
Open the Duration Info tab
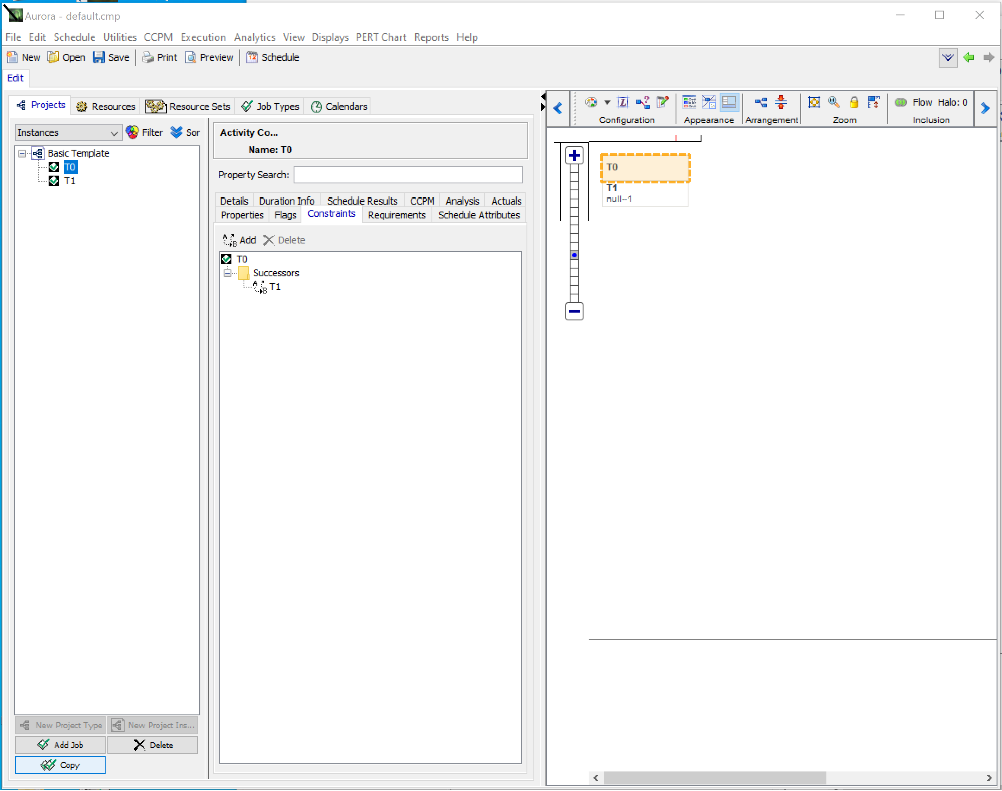[x=286, y=201]
